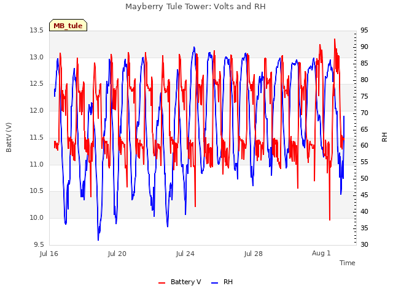Click the 90 right axis value
The width and height of the screenshot is (393, 294).
[x=364, y=47]
